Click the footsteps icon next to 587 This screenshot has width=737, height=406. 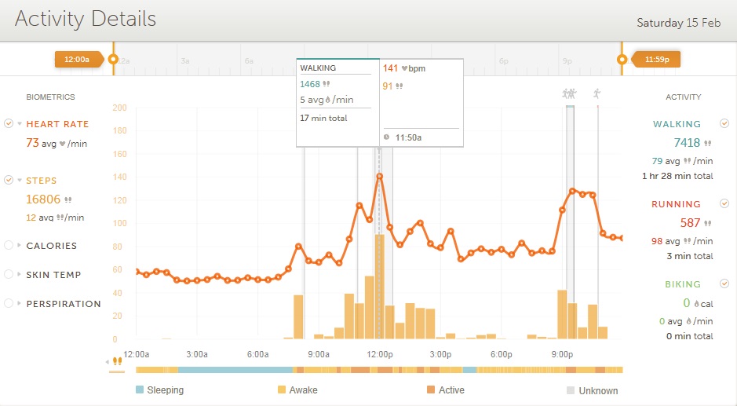click(708, 224)
